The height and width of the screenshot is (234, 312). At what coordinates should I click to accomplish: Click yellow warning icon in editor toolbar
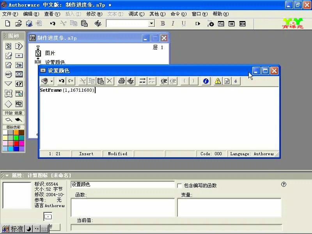pyautogui.click(x=218, y=81)
